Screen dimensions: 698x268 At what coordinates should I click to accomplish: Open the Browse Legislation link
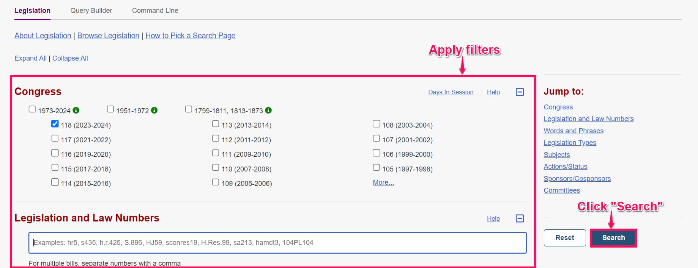[x=108, y=36]
